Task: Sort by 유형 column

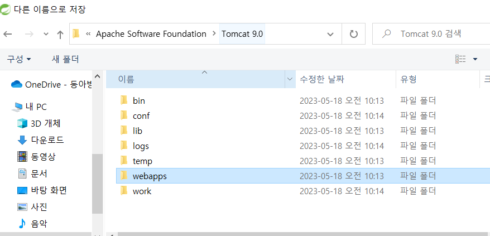Action: pyautogui.click(x=438, y=79)
